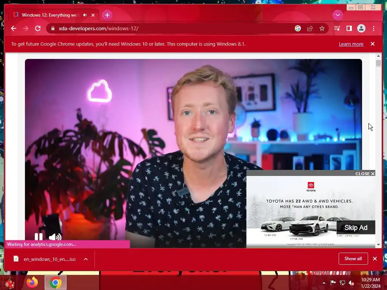Screen dimensions: 387x290
Task: Mute tab via speaker icon on tab
Action: (x=85, y=15)
